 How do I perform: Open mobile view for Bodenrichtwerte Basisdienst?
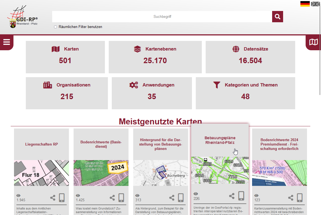click(x=121, y=198)
